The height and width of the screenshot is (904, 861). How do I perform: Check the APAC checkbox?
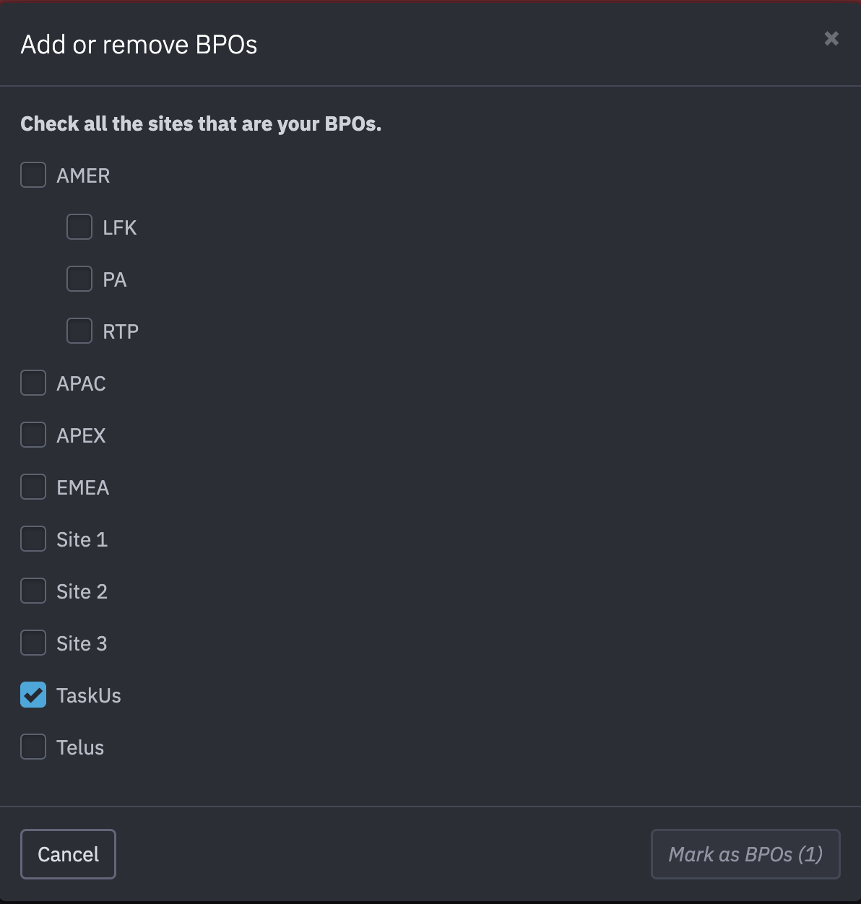click(x=33, y=383)
